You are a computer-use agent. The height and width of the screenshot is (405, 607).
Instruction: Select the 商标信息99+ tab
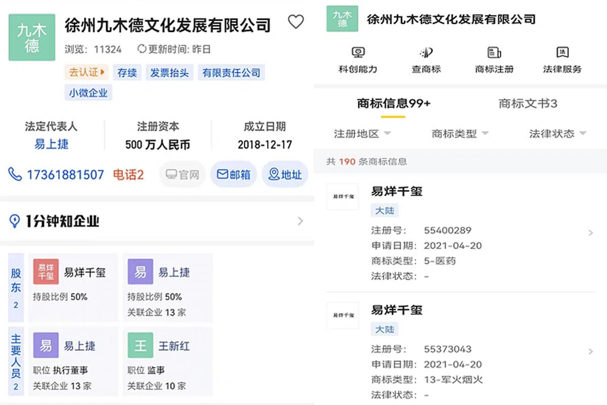coord(392,102)
